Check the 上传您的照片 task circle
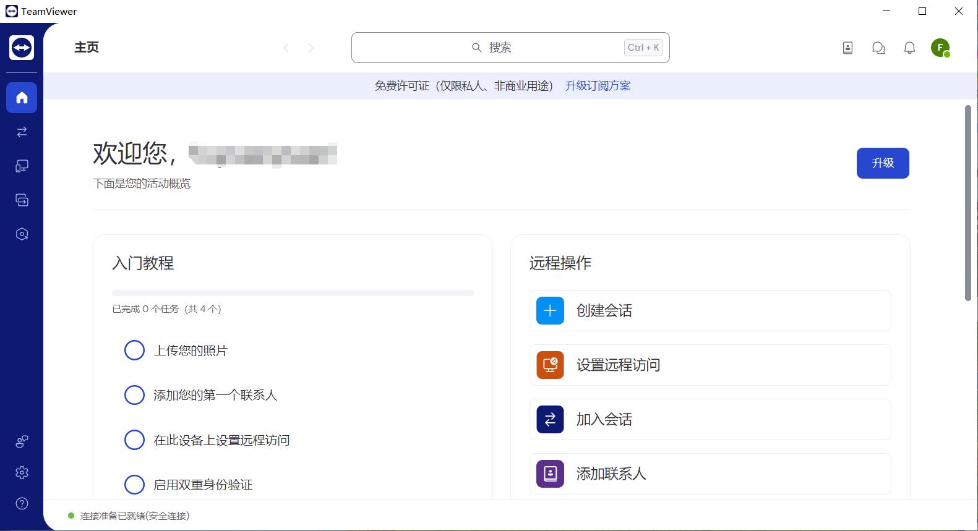This screenshot has height=531, width=978. pos(134,350)
